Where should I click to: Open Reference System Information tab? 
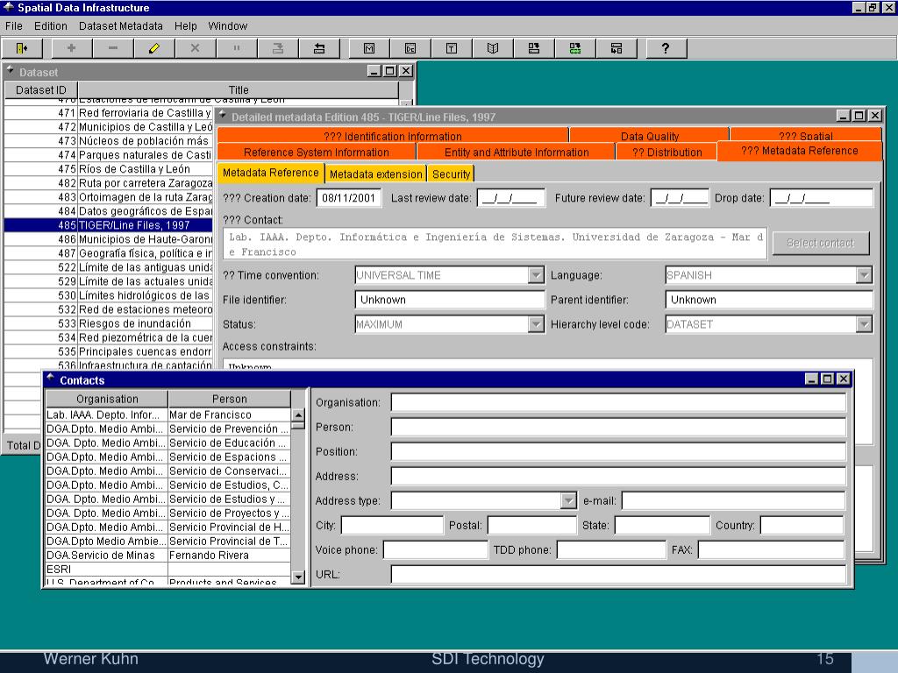(x=316, y=152)
